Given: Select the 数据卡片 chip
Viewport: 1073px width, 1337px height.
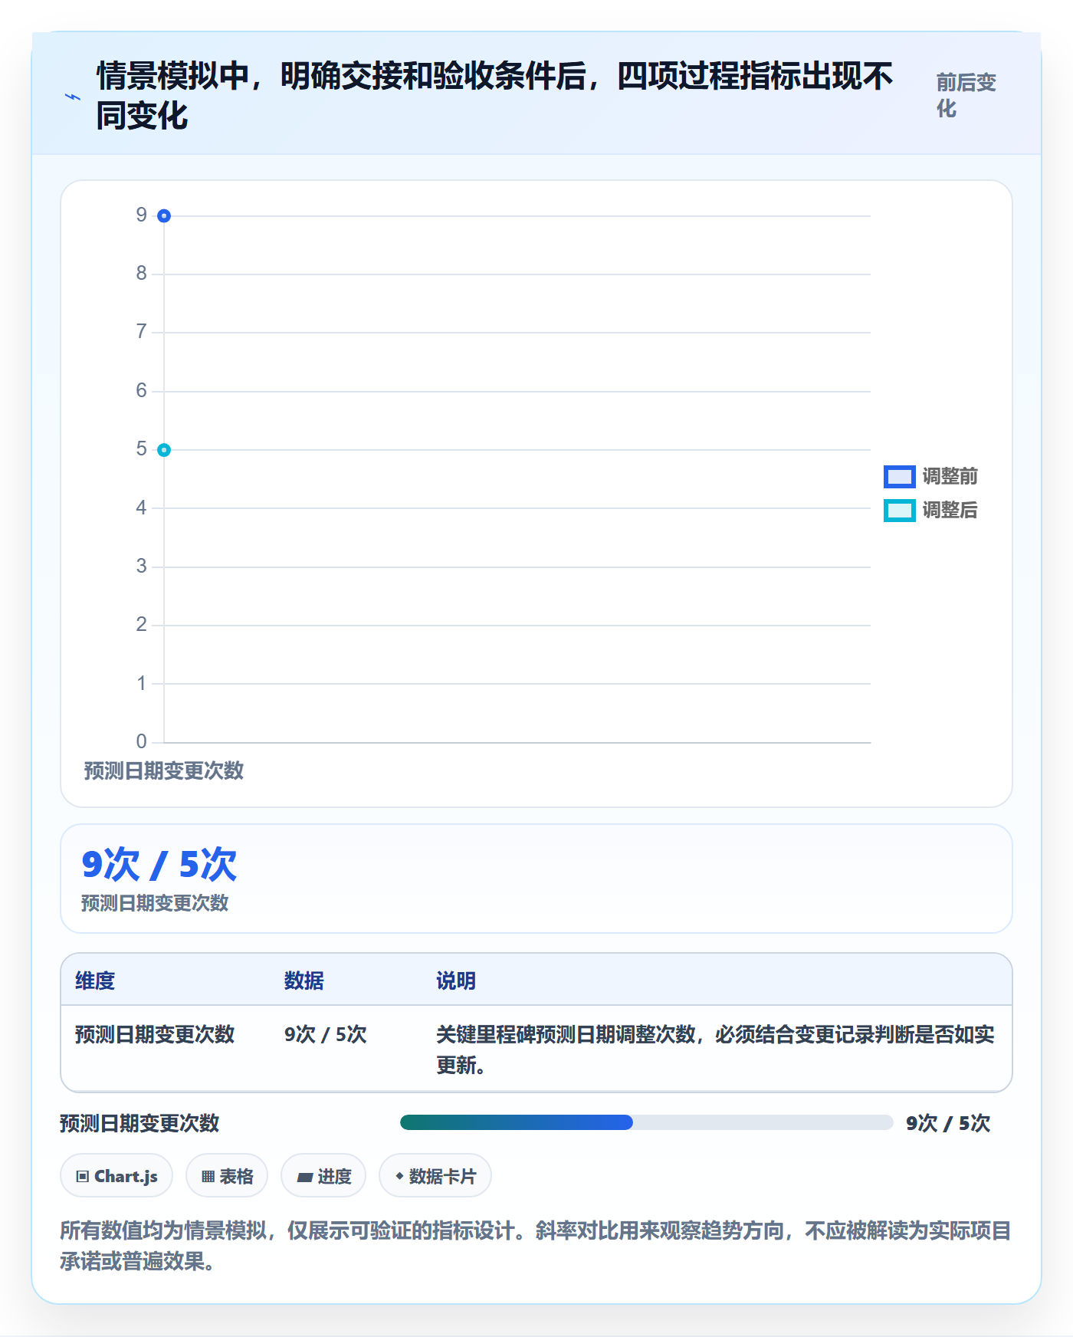Looking at the screenshot, I should 435,1175.
